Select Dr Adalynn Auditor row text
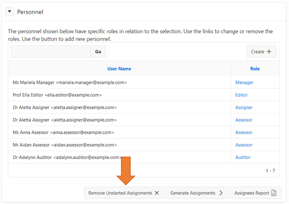Image resolution: width=289 pixels, height=204 pixels. [x=67, y=157]
